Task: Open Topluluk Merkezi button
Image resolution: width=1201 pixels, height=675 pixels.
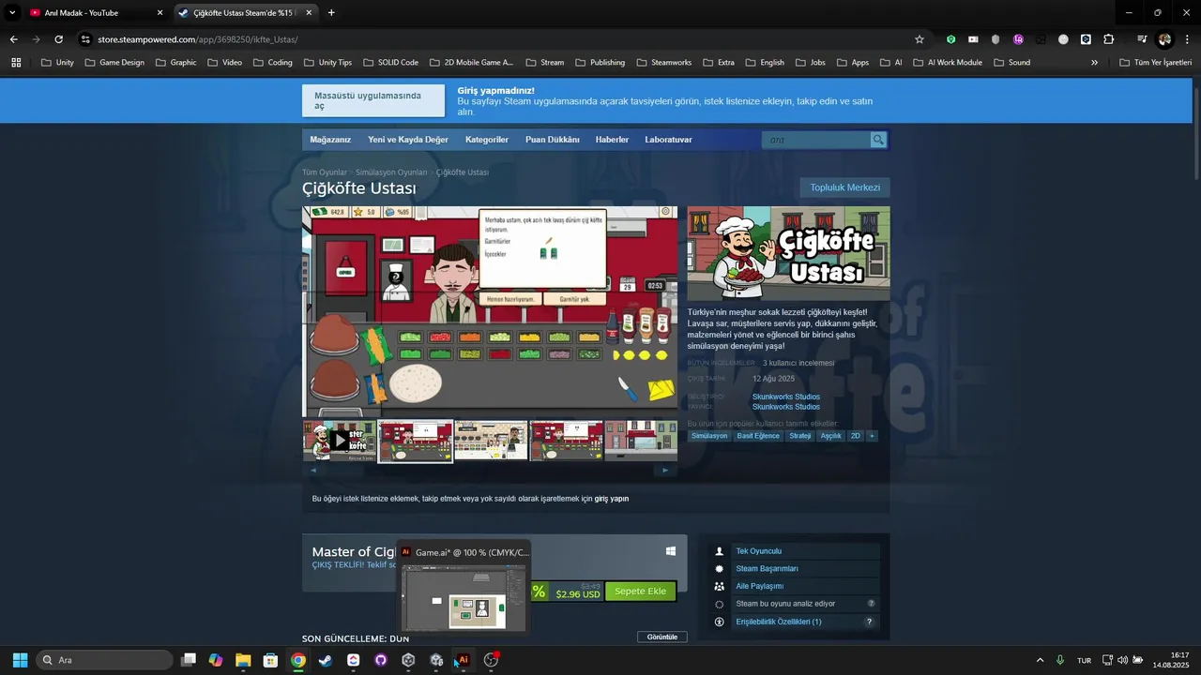Action: (845, 187)
